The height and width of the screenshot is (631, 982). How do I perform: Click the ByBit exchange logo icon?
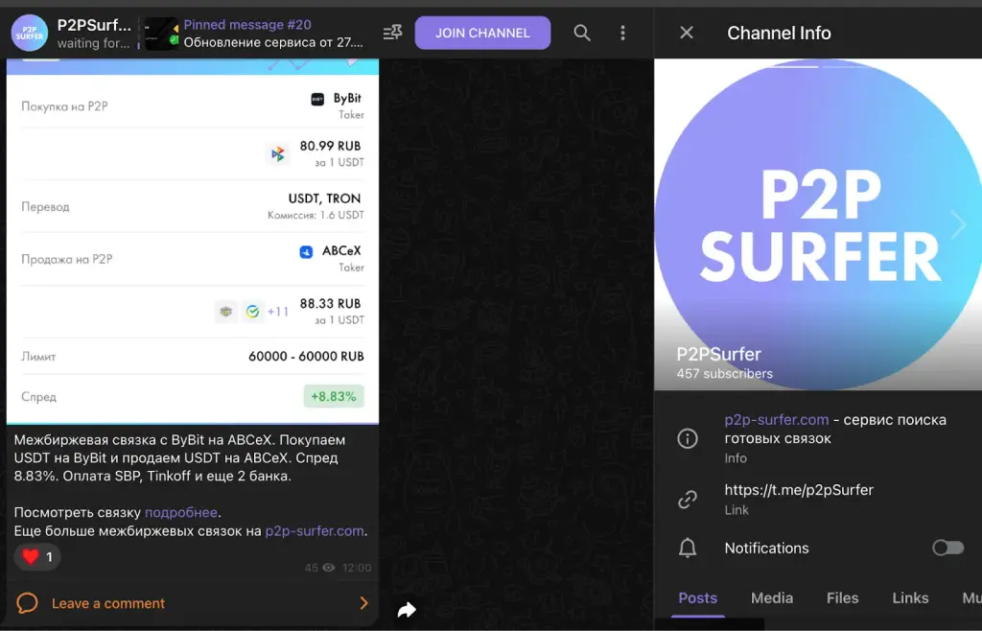pos(317,99)
